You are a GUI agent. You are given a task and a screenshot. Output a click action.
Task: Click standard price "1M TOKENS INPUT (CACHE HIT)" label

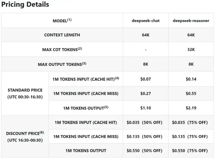(86, 79)
